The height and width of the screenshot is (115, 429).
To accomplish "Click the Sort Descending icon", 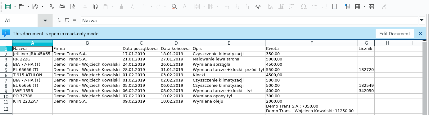I will click(247, 6).
